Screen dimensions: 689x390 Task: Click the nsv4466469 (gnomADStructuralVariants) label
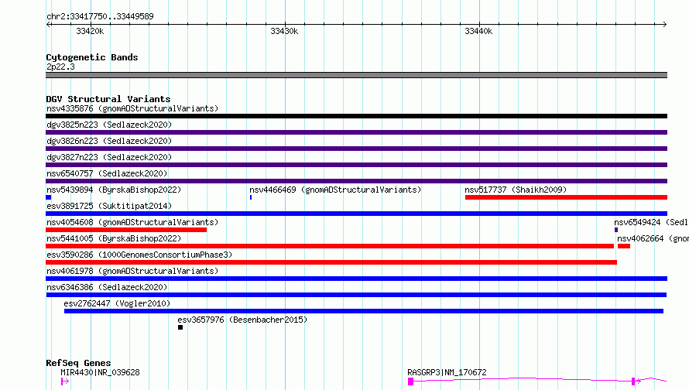tap(335, 190)
